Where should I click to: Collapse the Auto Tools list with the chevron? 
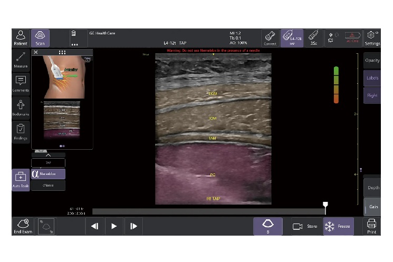click(x=48, y=155)
